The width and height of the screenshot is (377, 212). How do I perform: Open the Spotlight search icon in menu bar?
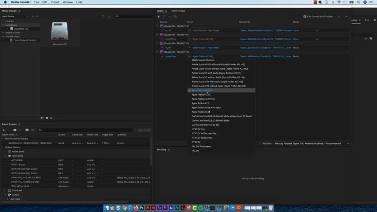tap(359, 2)
